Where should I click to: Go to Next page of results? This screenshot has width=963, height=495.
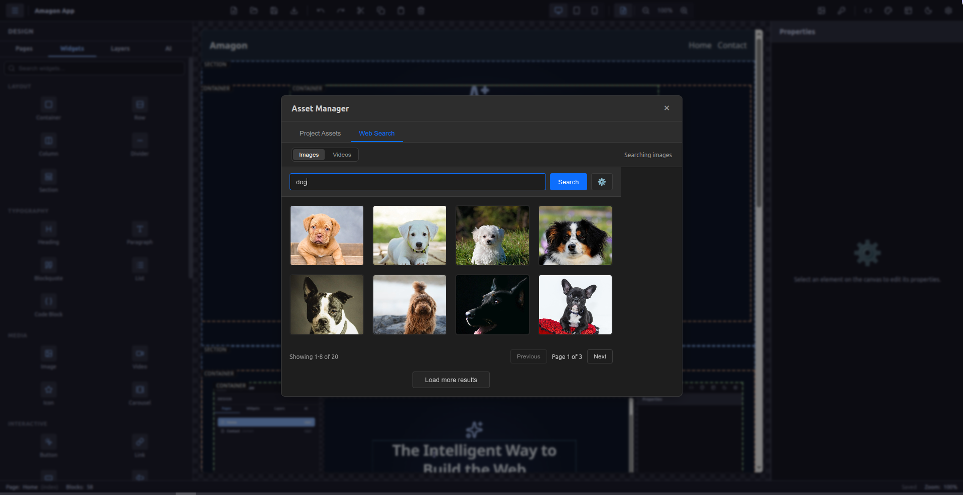coord(599,356)
